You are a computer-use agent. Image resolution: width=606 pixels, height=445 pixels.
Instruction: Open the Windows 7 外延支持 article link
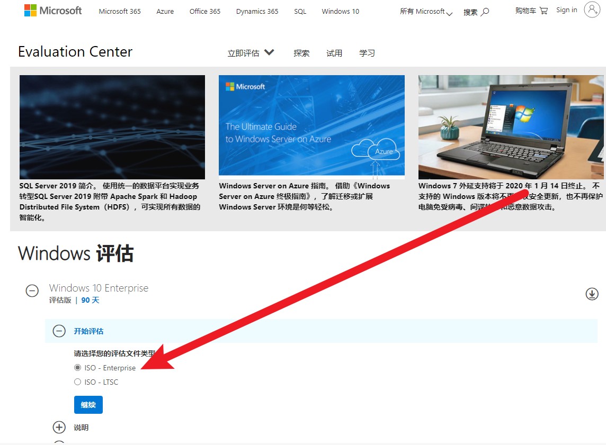(x=510, y=196)
